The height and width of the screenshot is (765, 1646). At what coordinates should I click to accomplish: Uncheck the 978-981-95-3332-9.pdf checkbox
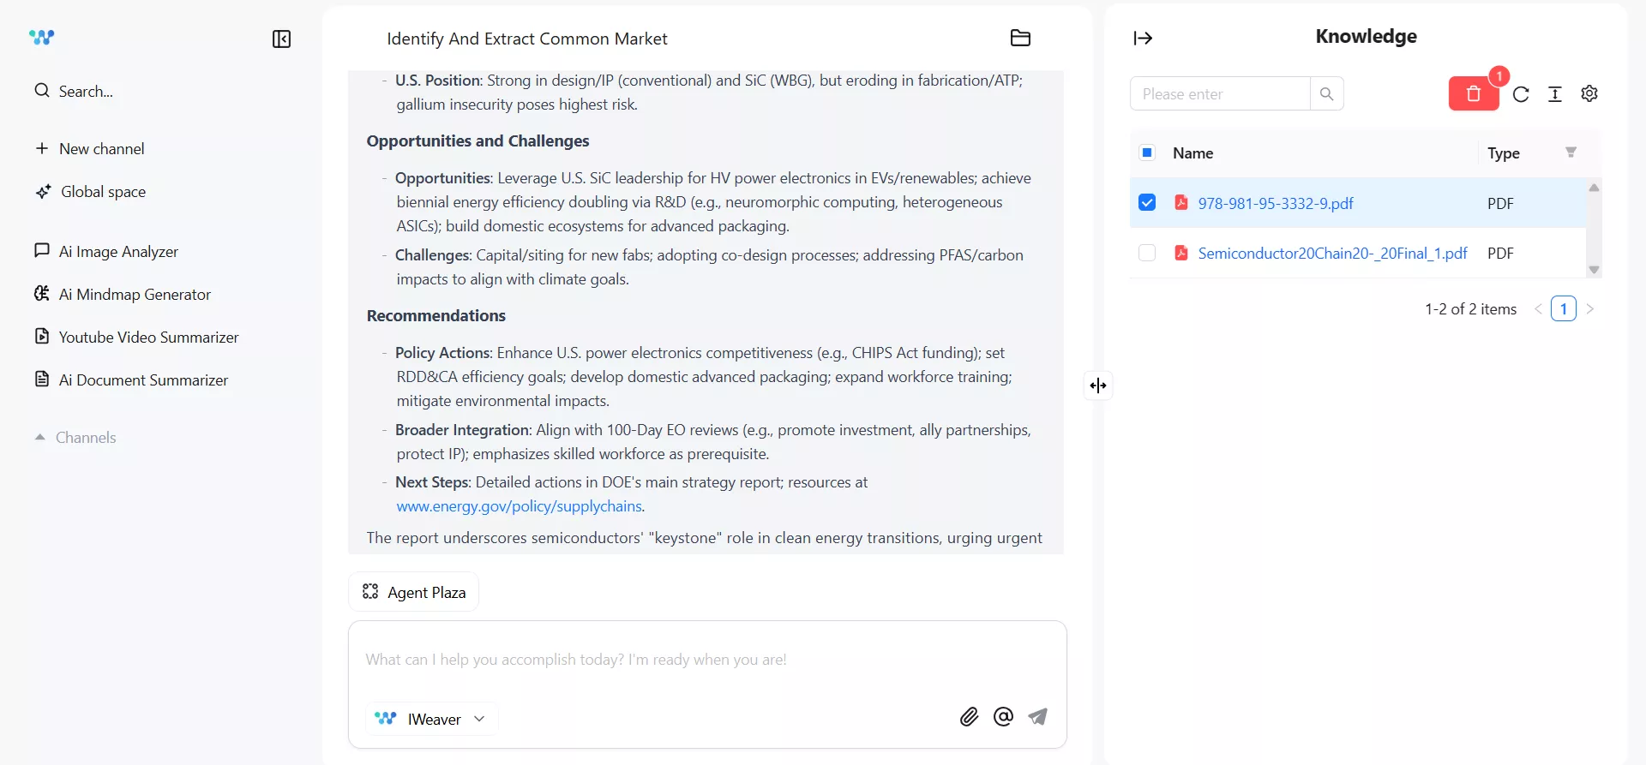(1147, 203)
